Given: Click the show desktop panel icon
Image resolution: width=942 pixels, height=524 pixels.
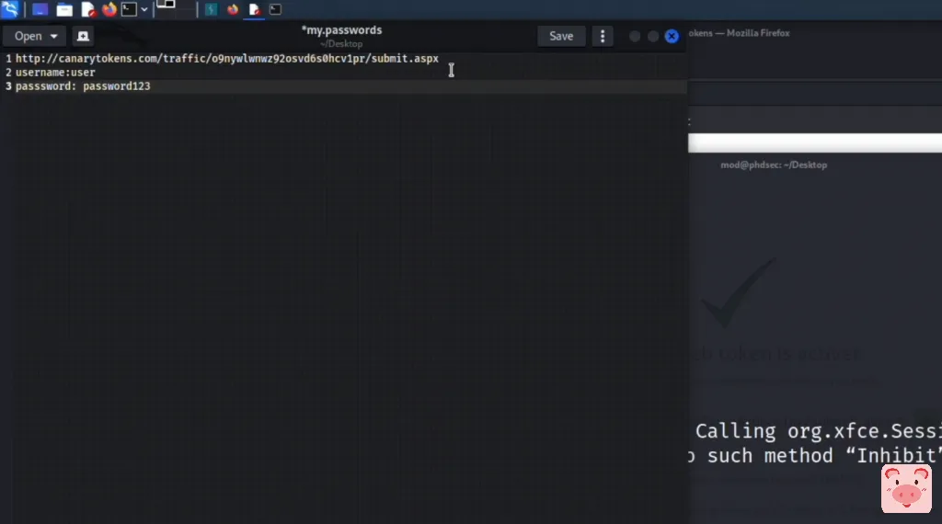Looking at the screenshot, I should click(x=40, y=9).
